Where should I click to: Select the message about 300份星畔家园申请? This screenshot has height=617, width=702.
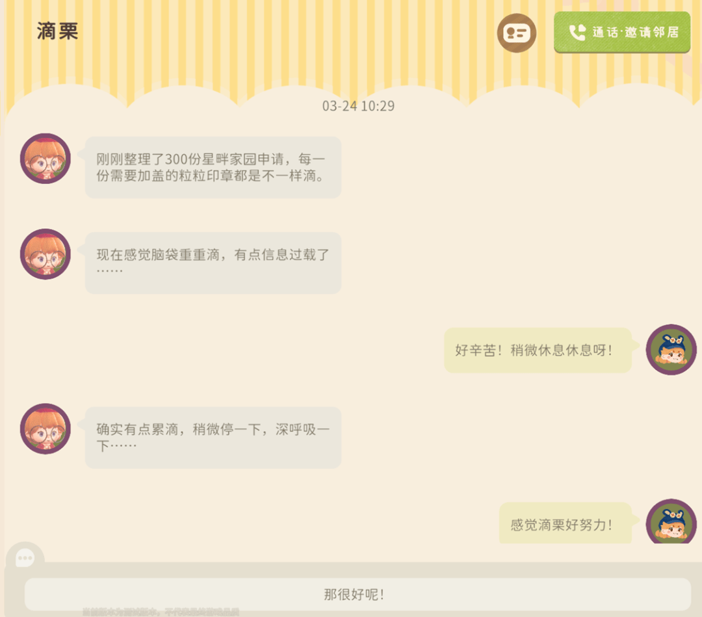click(x=213, y=168)
